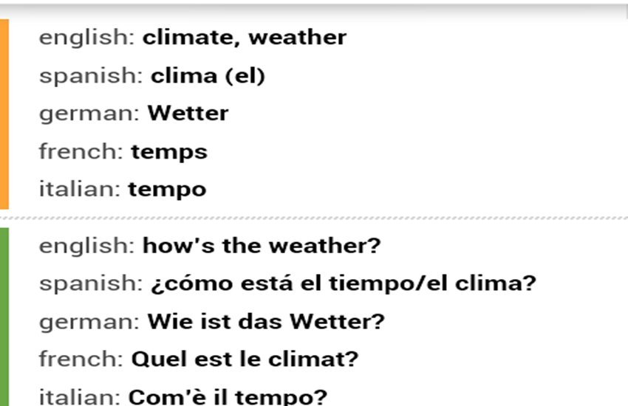
Task: Open the phrase how's the weather?
Action: (262, 246)
